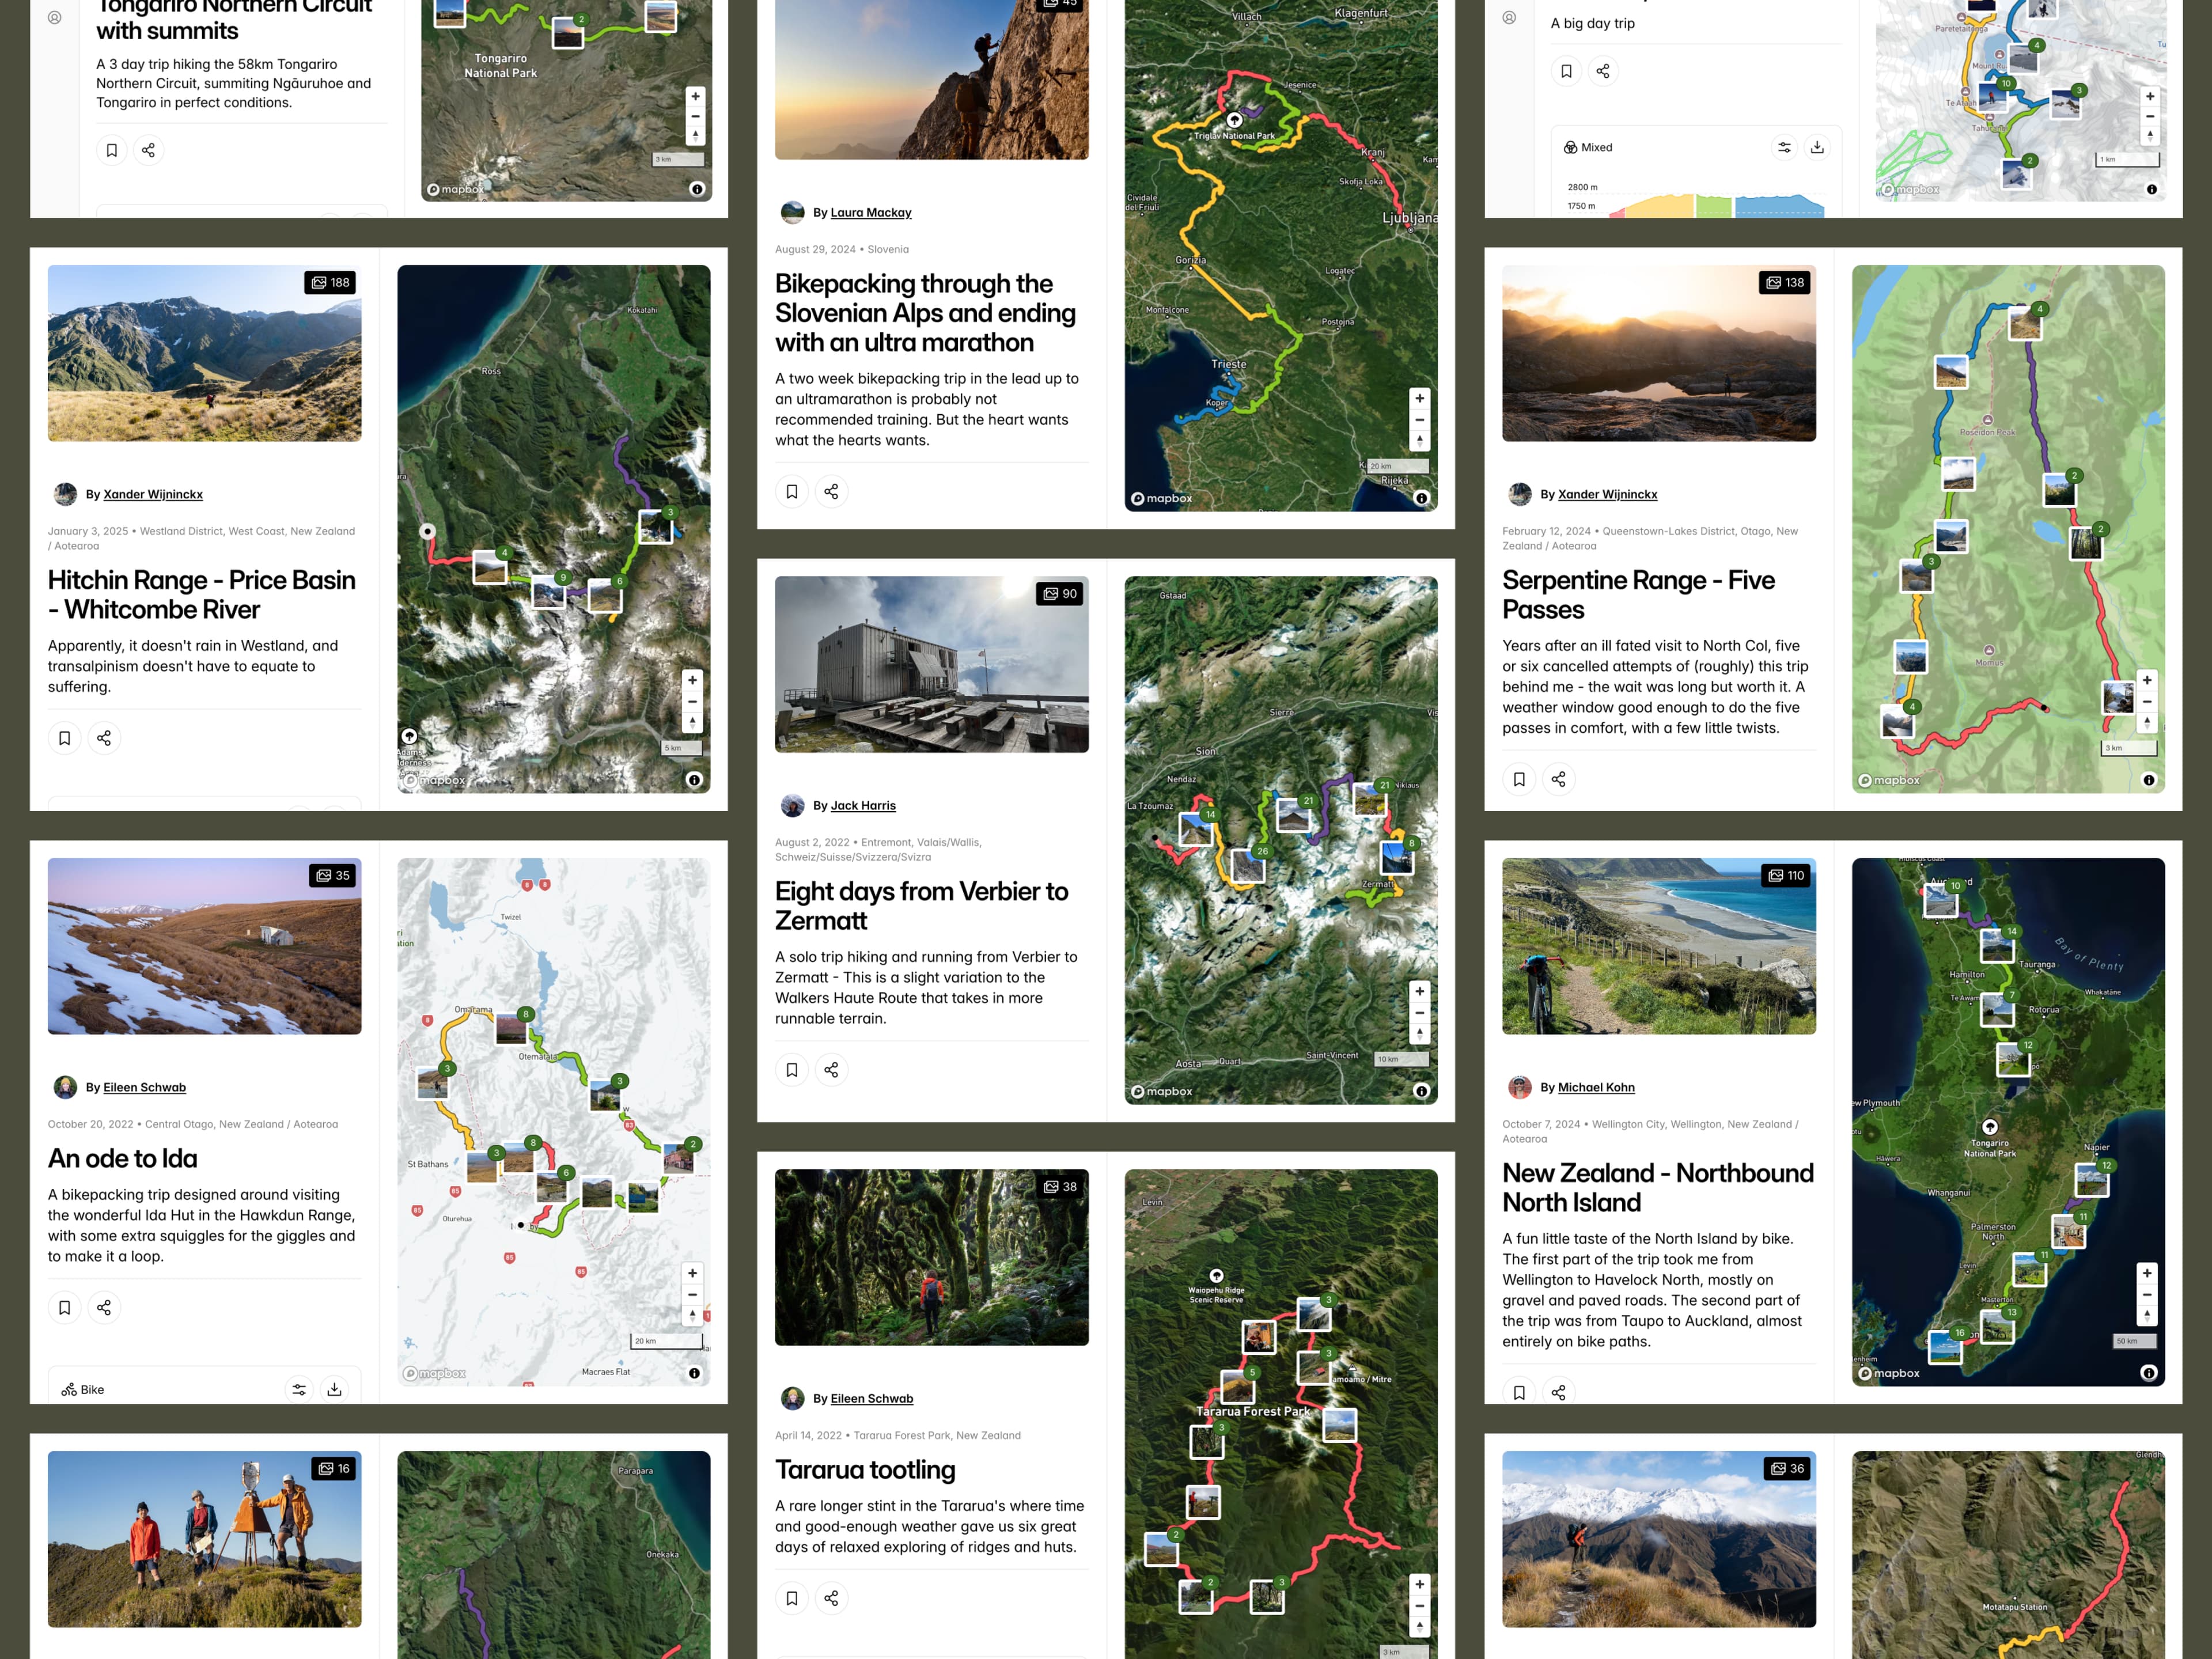Share the Northbound North Island trip
The image size is (2212, 1659).
(x=1558, y=1392)
